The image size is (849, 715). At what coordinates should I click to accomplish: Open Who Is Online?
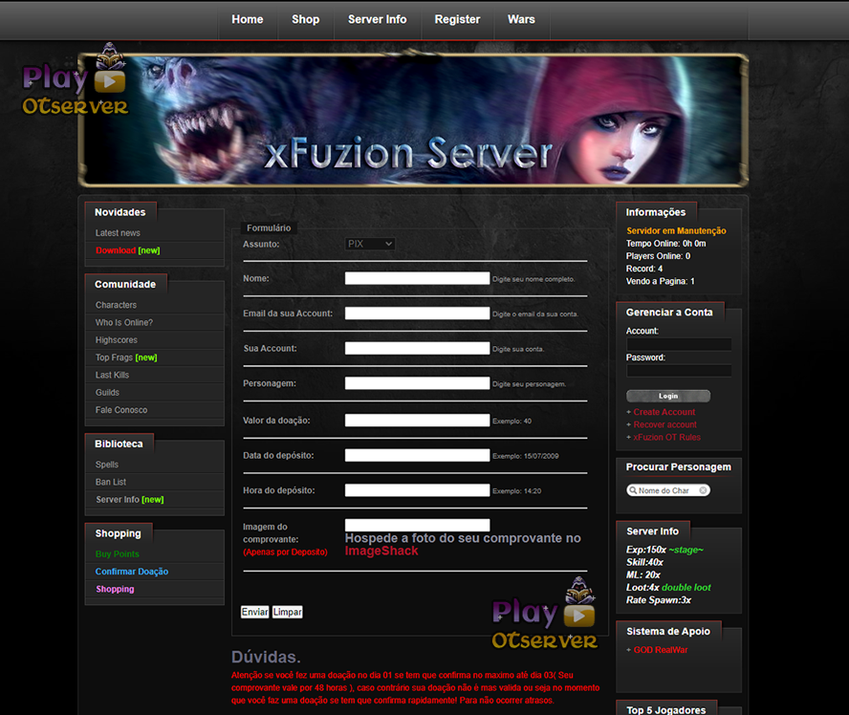pyautogui.click(x=124, y=322)
